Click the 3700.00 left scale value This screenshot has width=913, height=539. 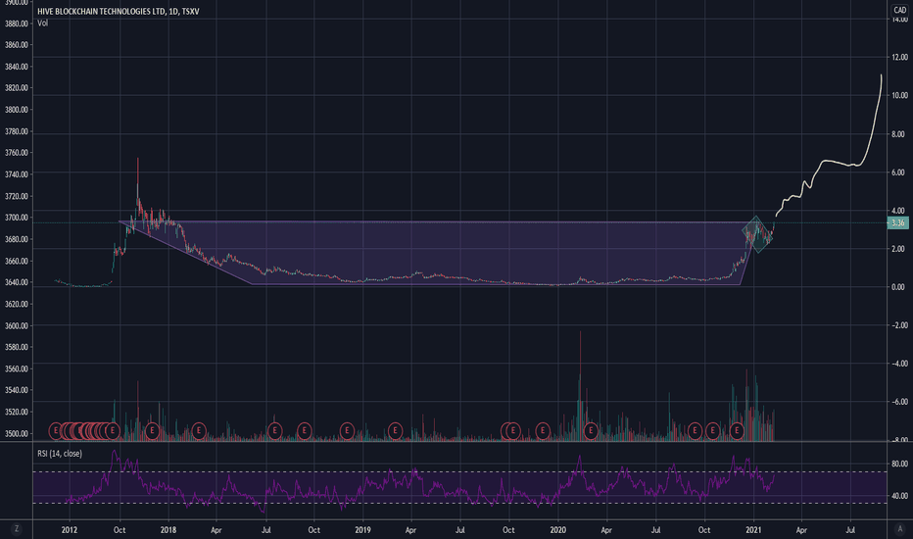(x=17, y=218)
